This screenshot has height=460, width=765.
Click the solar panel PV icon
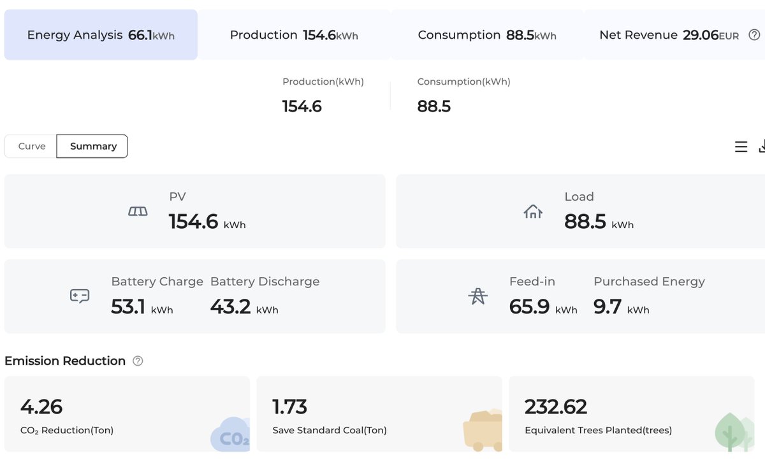[x=138, y=212]
